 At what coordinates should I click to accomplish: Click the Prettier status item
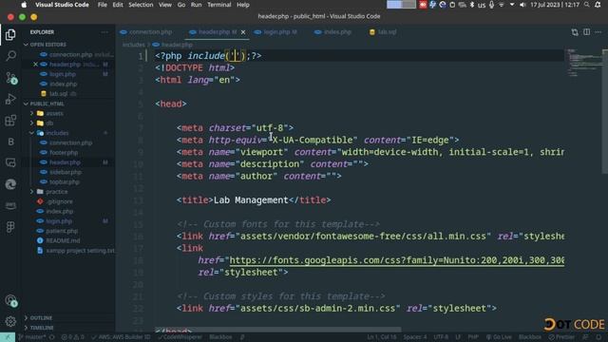coord(562,337)
